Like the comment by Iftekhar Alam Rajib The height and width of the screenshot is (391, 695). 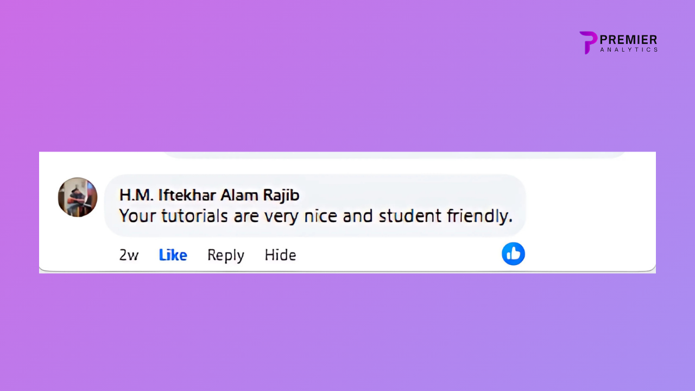(x=173, y=255)
